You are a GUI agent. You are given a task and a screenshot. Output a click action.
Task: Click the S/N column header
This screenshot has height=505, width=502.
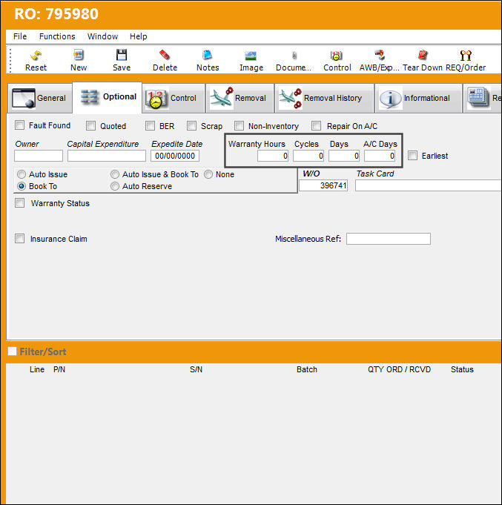point(196,369)
